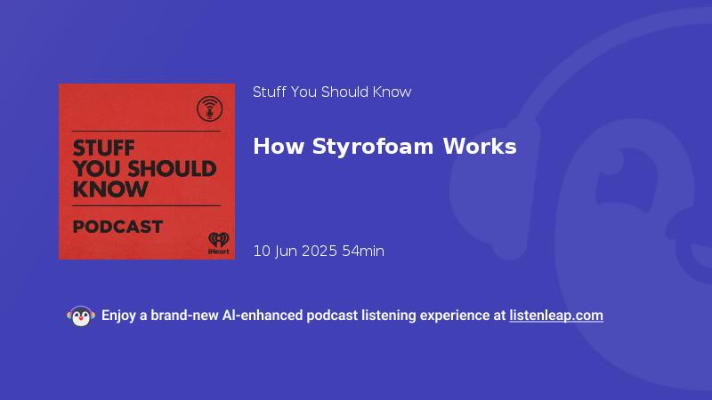Click the '10 Jun 2025 54min' date text
Image resolution: width=712 pixels, height=400 pixels.
(x=319, y=251)
